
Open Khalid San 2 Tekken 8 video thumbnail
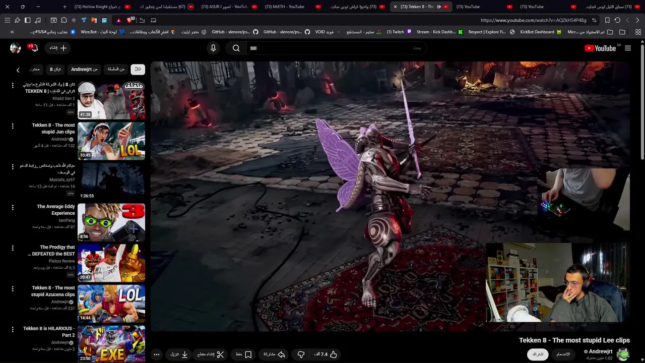tap(111, 100)
